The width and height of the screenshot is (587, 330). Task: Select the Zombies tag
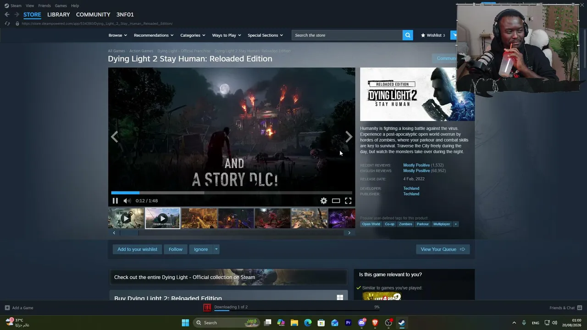[405, 224]
